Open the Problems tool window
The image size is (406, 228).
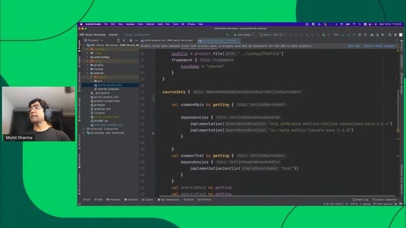(x=114, y=199)
